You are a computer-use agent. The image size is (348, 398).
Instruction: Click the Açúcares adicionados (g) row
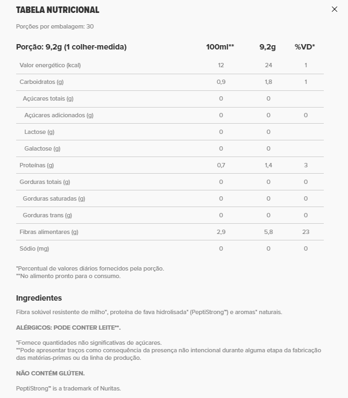170,116
